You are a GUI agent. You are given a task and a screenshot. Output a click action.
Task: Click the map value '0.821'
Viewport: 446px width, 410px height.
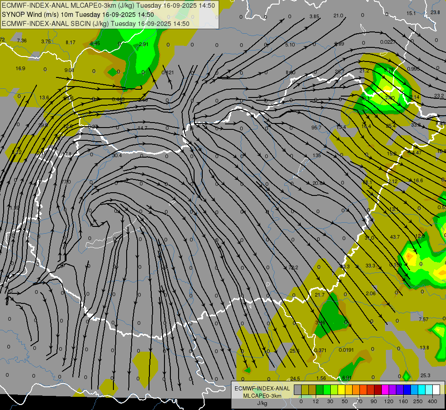pyautogui.click(x=168, y=72)
